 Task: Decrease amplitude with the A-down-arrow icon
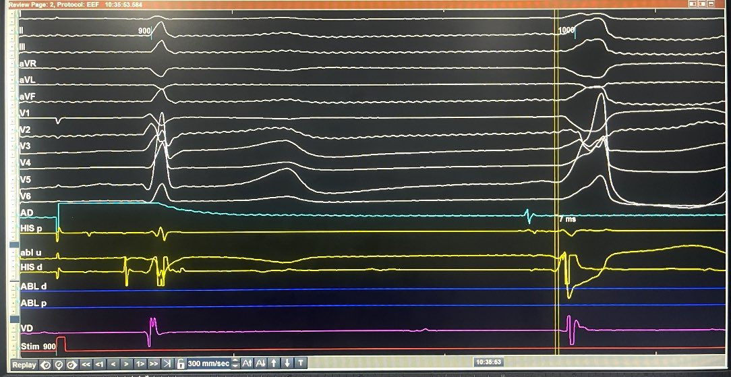[260, 364]
